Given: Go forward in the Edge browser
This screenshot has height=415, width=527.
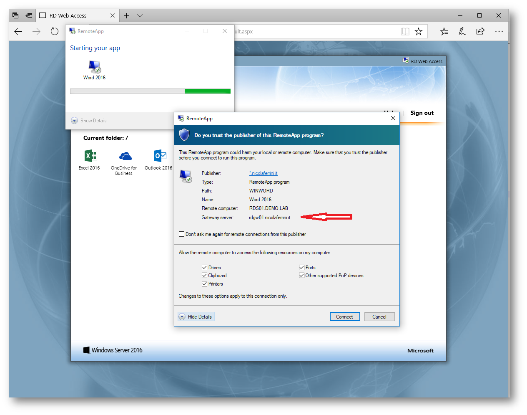Looking at the screenshot, I should (36, 31).
